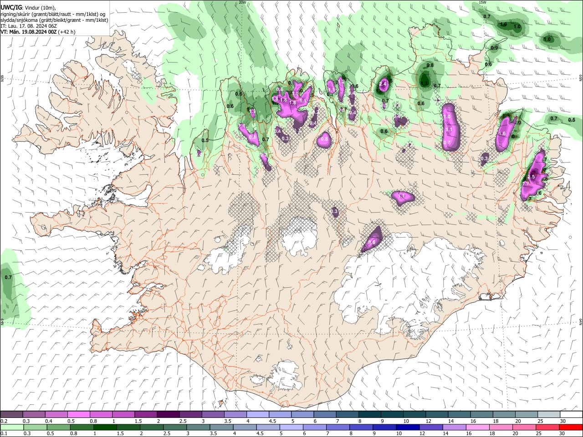583x437 pixels.
Task: Pick the bright pink upper swatch starting at 0.5
Action: coord(78,415)
